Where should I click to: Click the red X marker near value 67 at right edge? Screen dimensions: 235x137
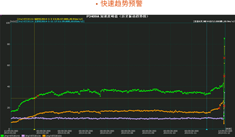pyautogui.click(x=224, y=58)
